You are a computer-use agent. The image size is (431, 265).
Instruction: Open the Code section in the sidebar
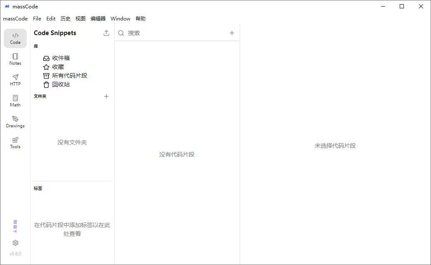(15, 38)
